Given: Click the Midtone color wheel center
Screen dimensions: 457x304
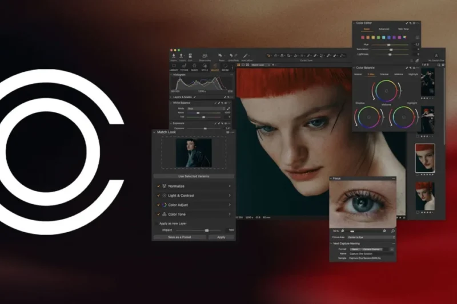Looking at the screenshot, I should [x=387, y=91].
